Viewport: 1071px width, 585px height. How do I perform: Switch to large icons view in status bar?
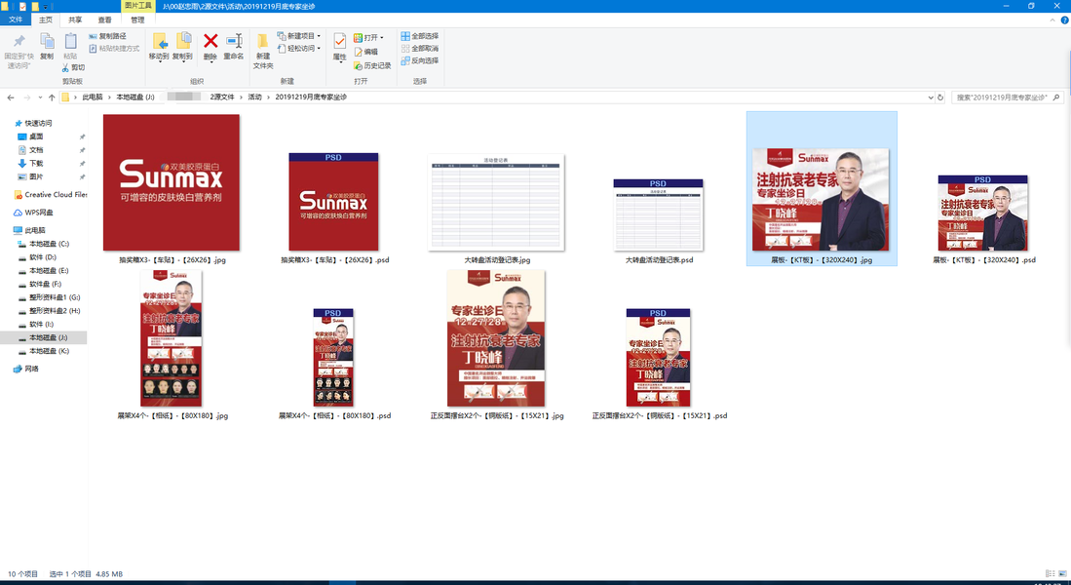[1062, 574]
